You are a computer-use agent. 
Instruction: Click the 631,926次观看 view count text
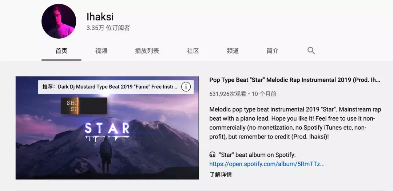pyautogui.click(x=228, y=94)
